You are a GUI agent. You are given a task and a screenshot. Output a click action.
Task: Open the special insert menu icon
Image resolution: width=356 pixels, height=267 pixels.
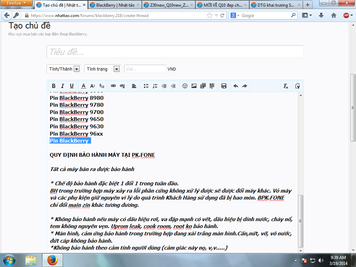click(x=212, y=86)
